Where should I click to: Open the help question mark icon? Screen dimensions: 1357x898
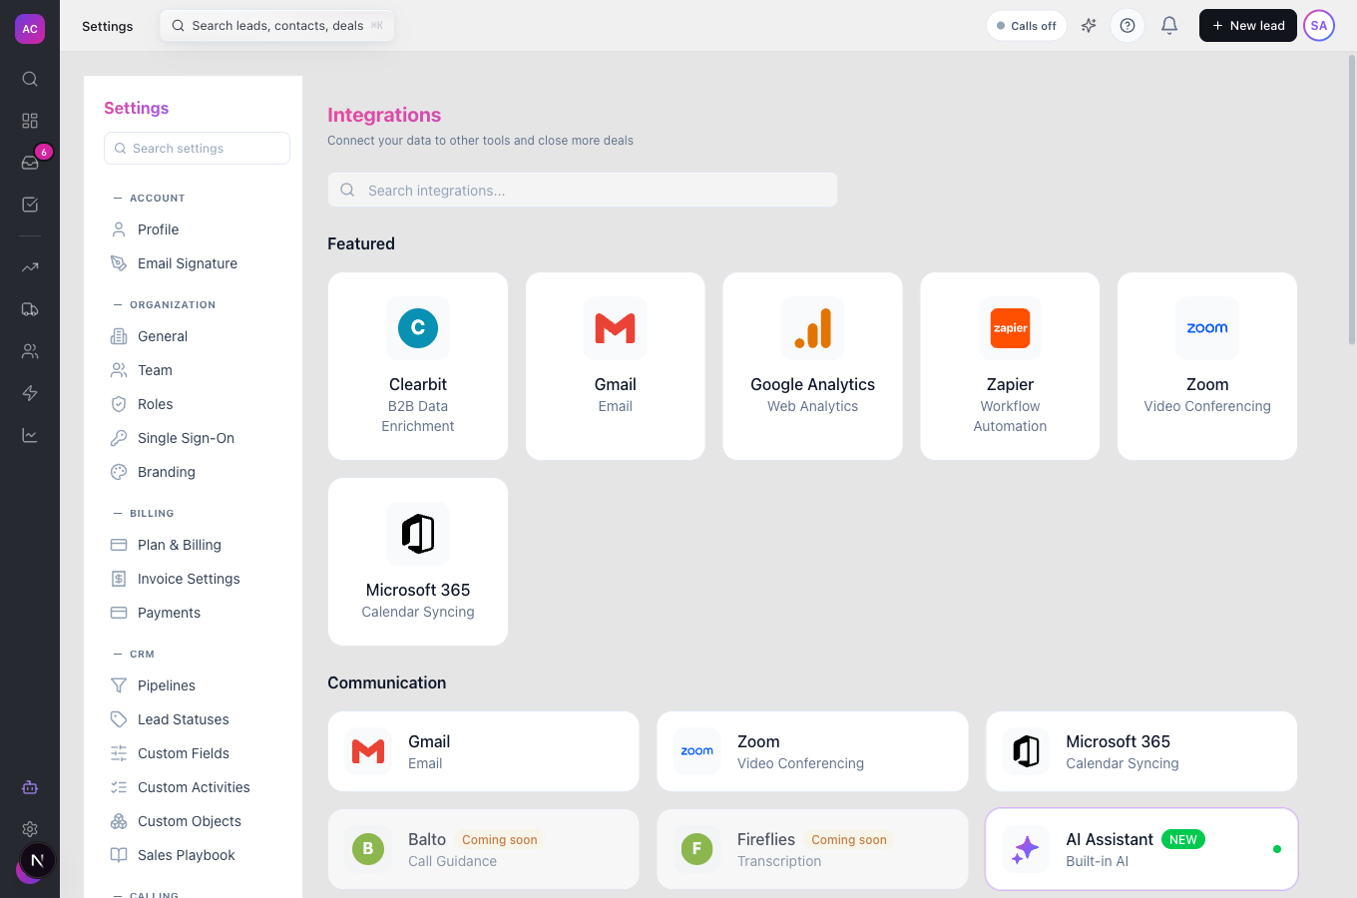click(1128, 26)
